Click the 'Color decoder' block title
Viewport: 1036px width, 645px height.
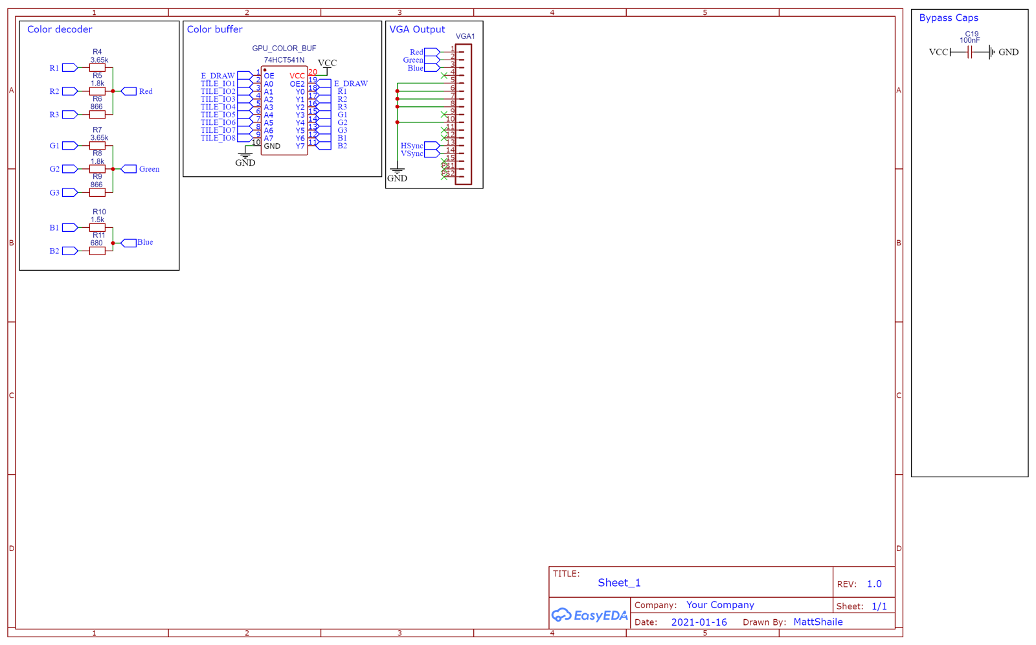click(60, 29)
